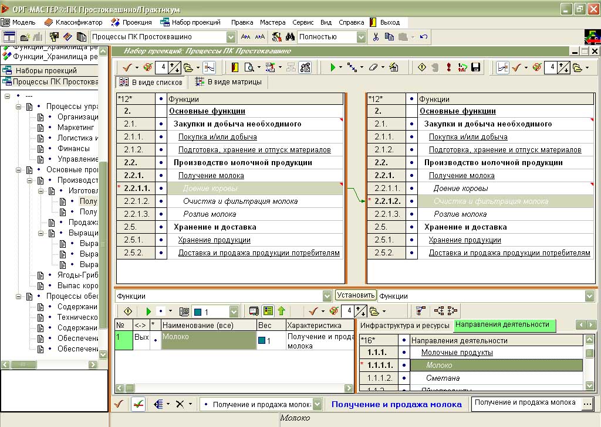Switch to Инфраструктура и ресурсы tab

405,325
